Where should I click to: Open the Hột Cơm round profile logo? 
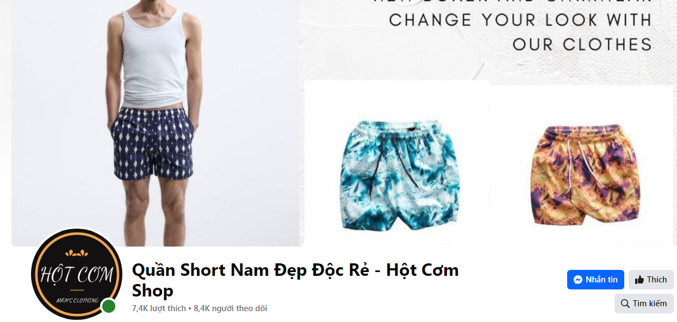(76, 274)
